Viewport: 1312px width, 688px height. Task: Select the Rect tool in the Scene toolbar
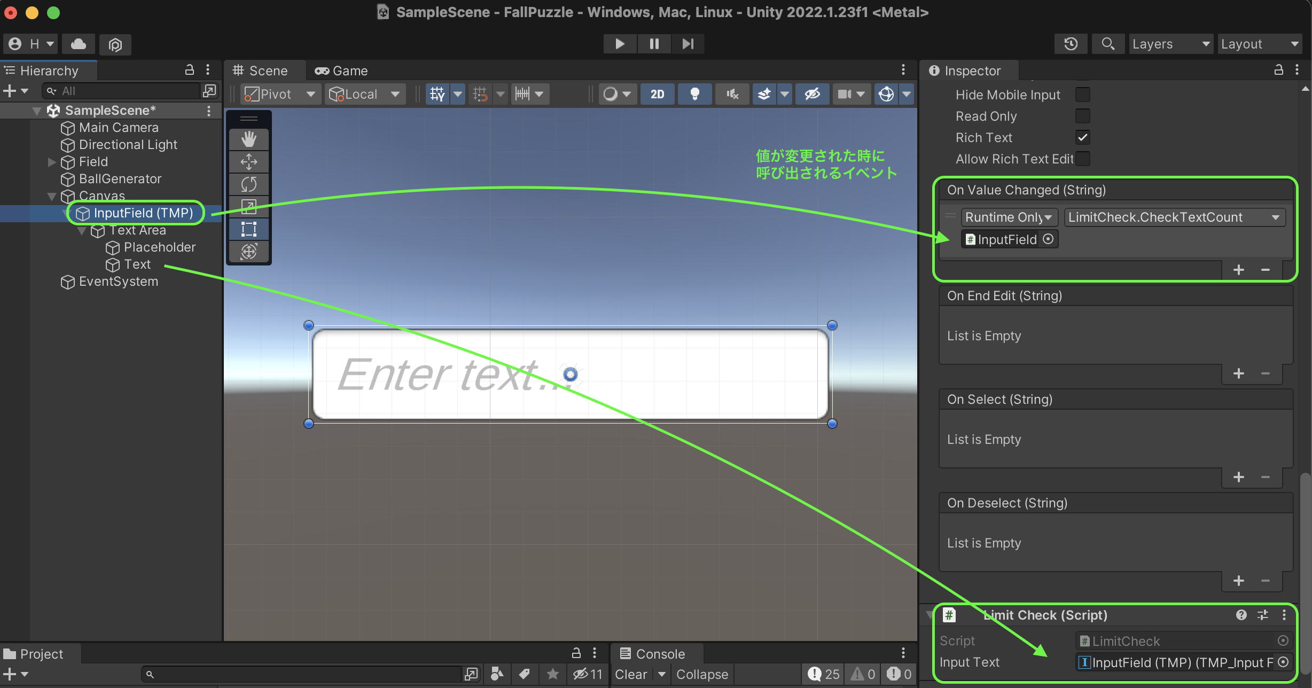tap(248, 229)
